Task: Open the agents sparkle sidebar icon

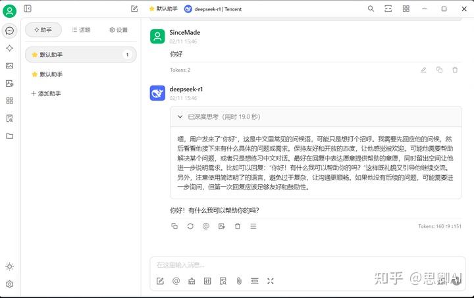Action: click(x=10, y=48)
